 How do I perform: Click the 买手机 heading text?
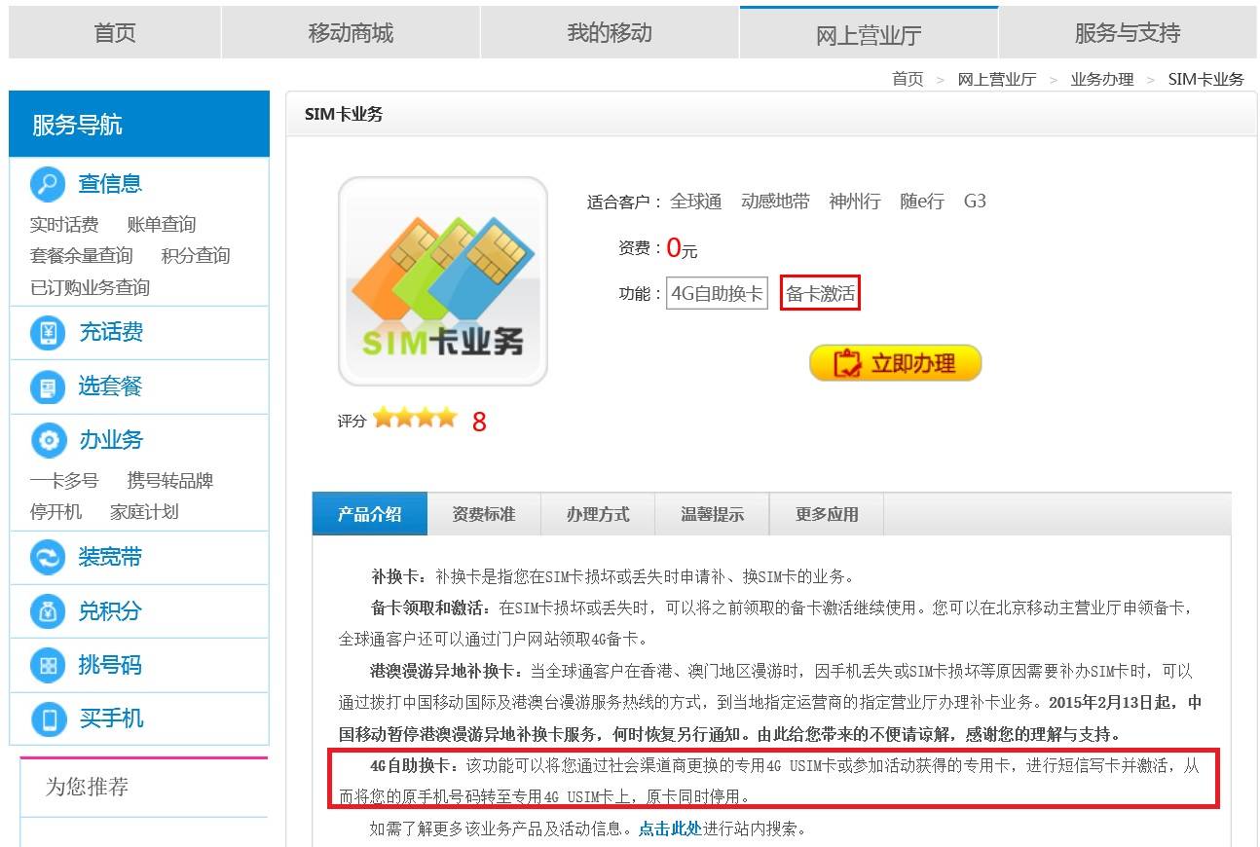pyautogui.click(x=111, y=718)
